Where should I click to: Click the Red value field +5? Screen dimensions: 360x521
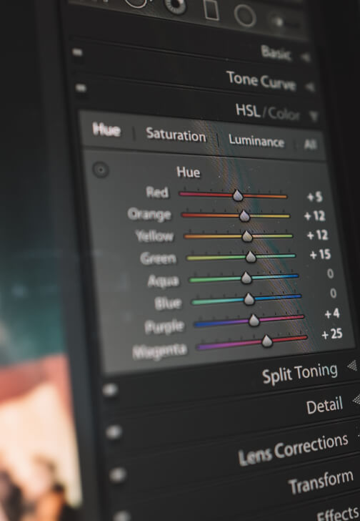click(x=314, y=197)
